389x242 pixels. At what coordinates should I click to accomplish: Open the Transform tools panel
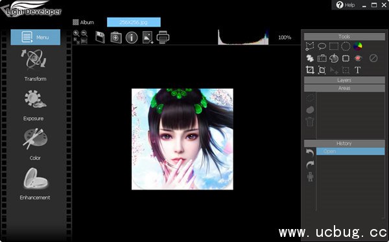pyautogui.click(x=35, y=65)
